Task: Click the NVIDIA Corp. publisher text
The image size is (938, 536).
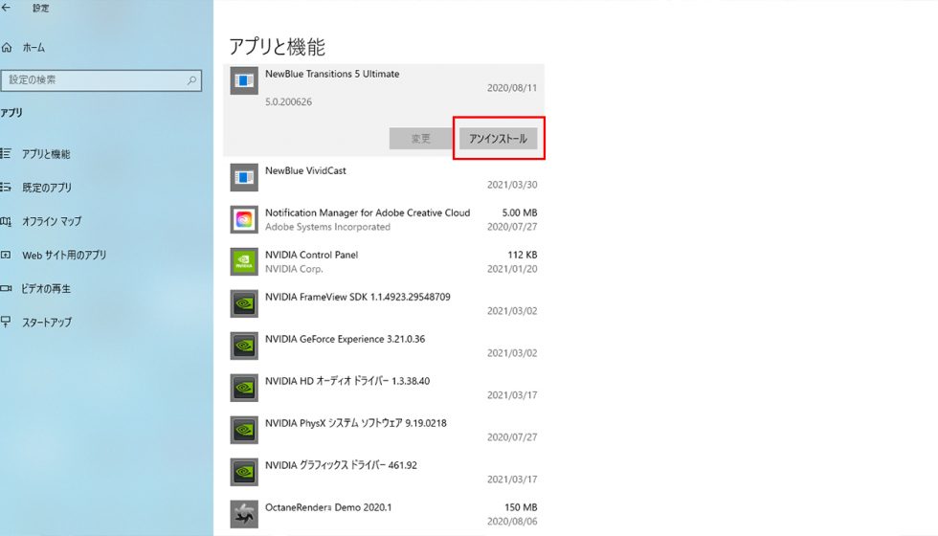Action: click(x=294, y=269)
